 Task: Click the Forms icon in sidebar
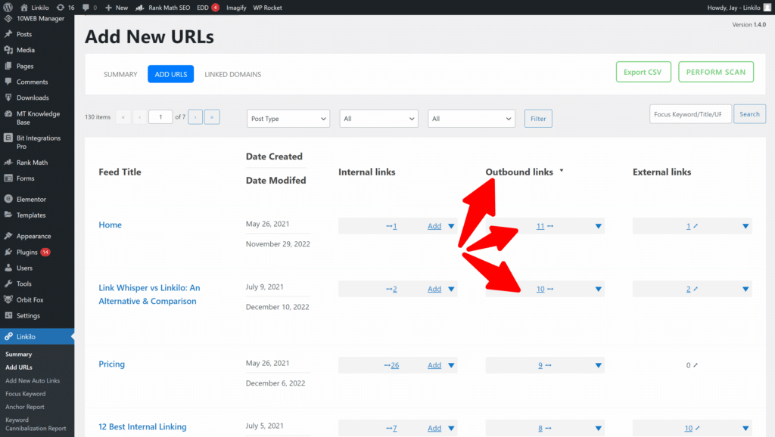[x=8, y=178]
